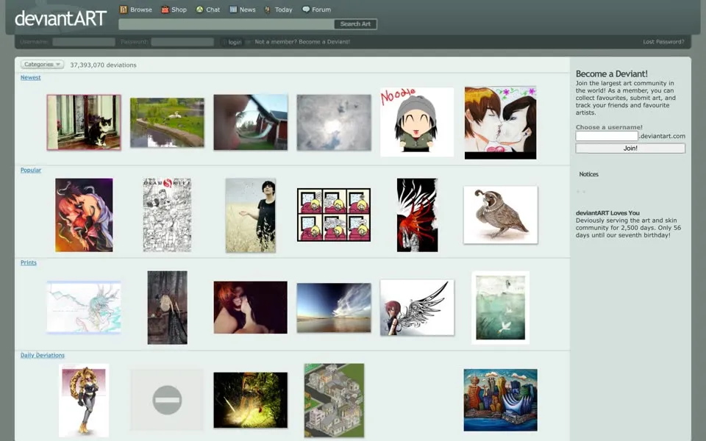Open the six-panel comic thumbnail
Viewport: 706px width, 441px height.
[334, 215]
